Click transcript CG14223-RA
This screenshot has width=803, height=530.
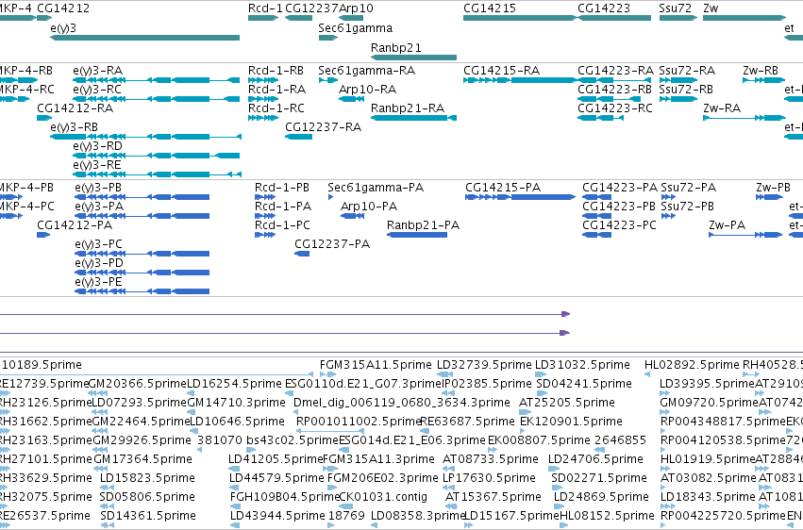[614, 80]
